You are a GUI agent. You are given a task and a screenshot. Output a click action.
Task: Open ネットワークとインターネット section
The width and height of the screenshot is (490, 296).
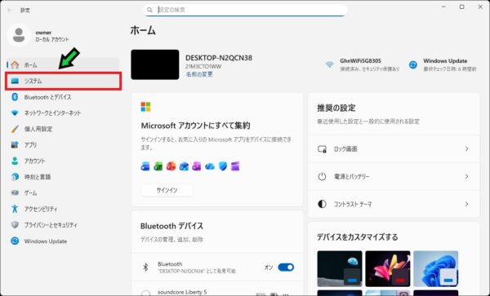[63, 113]
